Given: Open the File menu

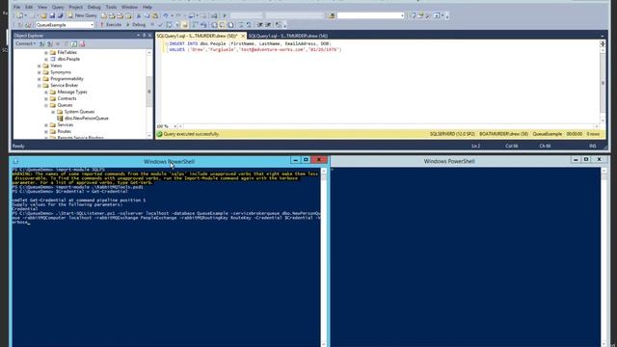Looking at the screenshot, I should (x=16, y=7).
